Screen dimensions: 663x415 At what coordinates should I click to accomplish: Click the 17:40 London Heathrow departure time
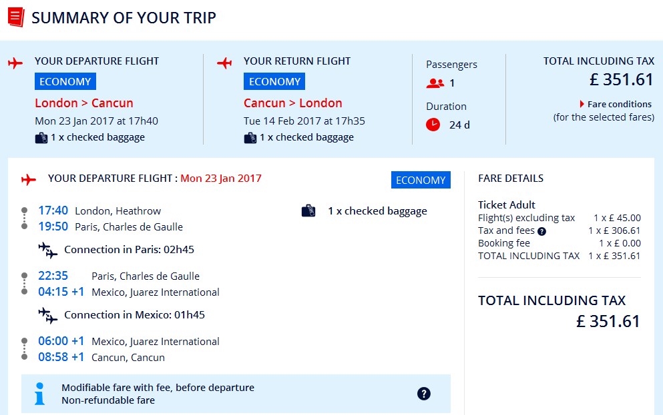tap(53, 210)
